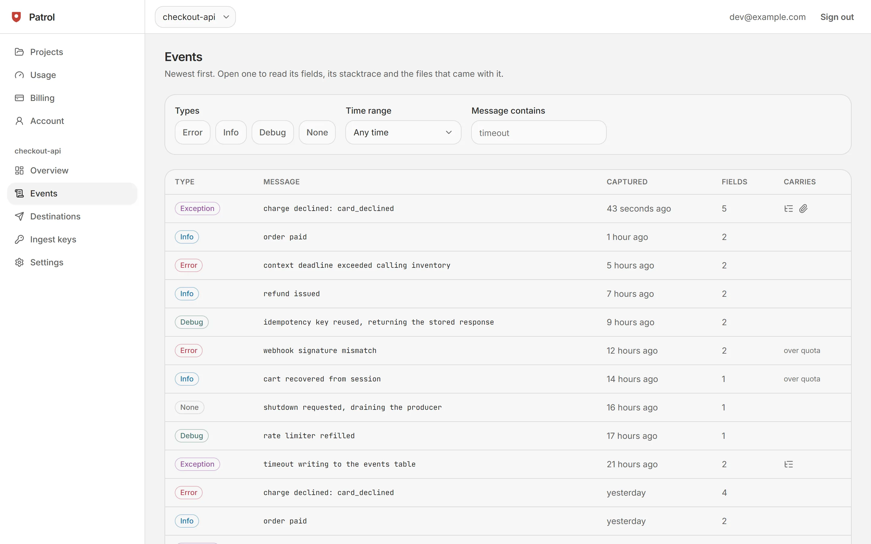Open the context deadline exceeded event
The image size is (871, 544).
tap(508, 266)
